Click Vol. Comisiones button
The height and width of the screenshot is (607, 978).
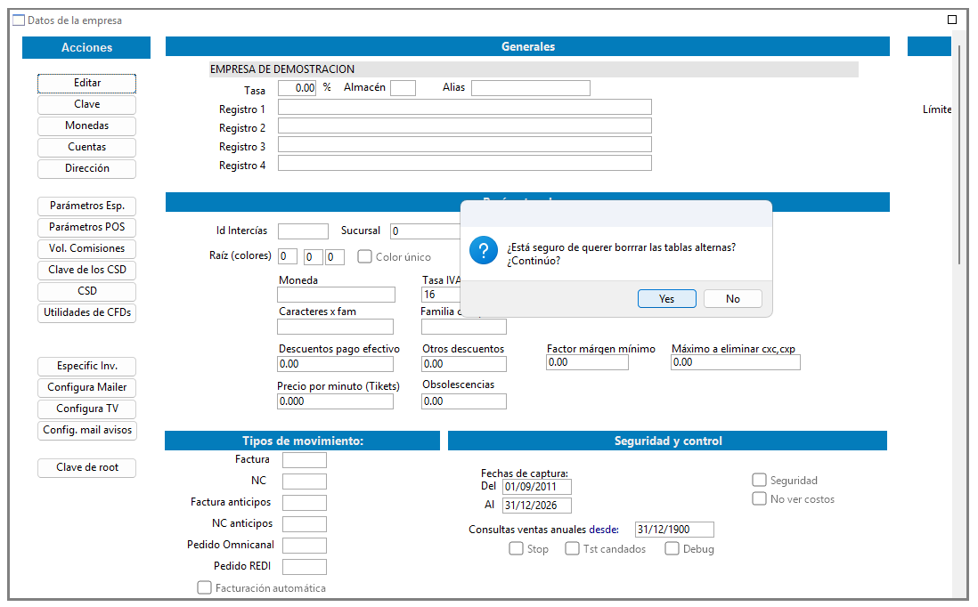(x=86, y=248)
